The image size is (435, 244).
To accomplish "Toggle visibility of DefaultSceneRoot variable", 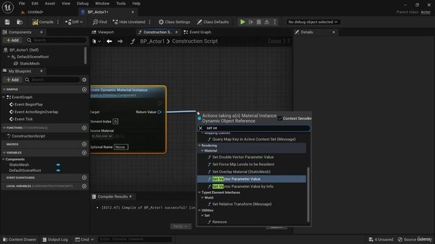I will [58, 170].
